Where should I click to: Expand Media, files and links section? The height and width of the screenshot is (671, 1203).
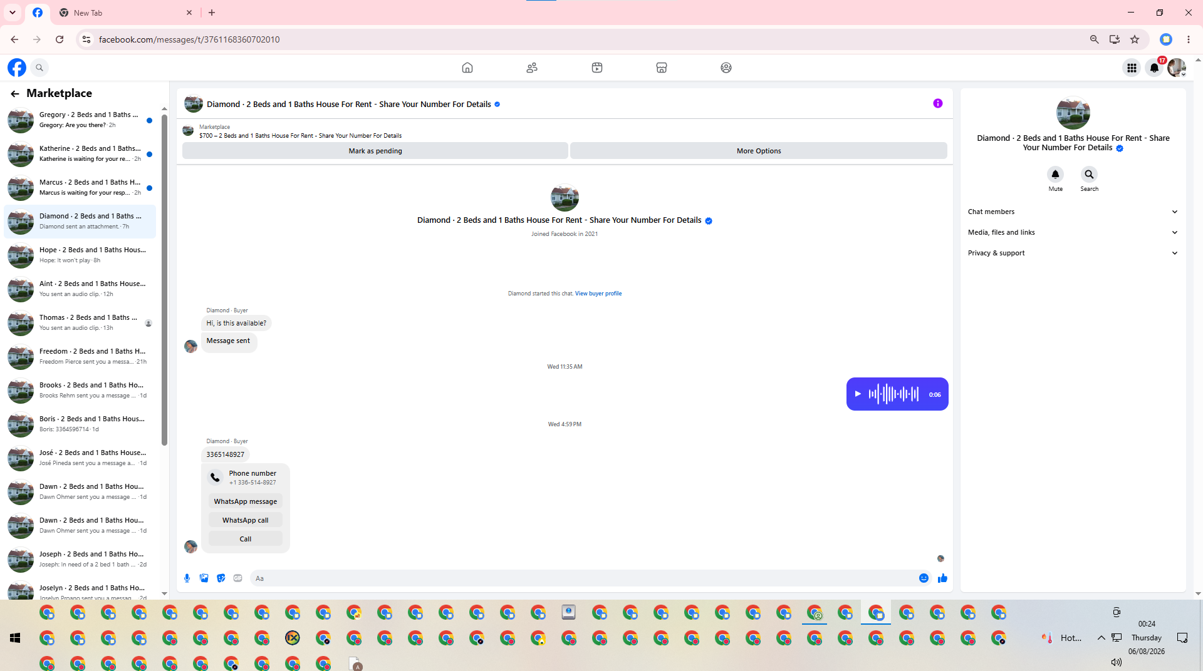(x=1073, y=232)
